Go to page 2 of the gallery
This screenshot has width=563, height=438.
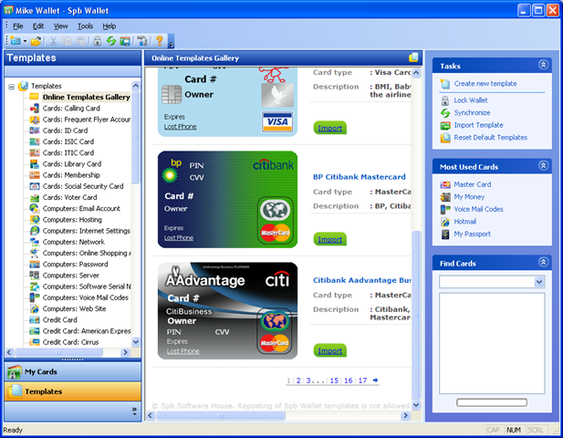(298, 381)
